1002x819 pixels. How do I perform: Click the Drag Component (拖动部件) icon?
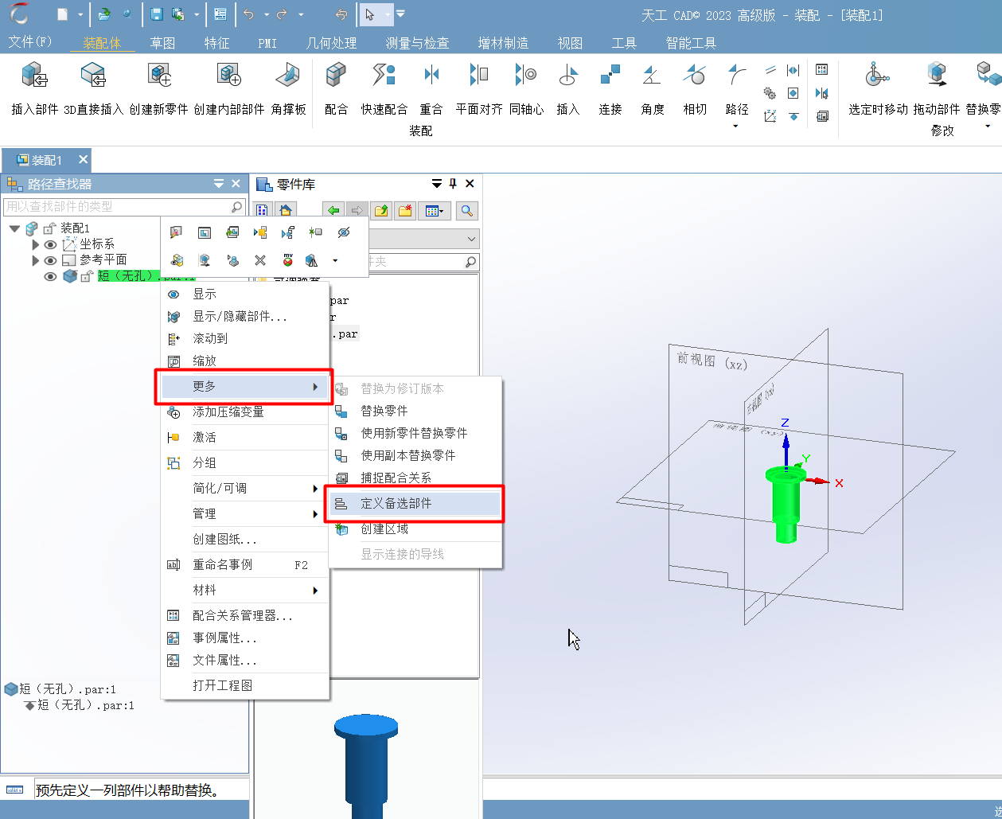[937, 77]
